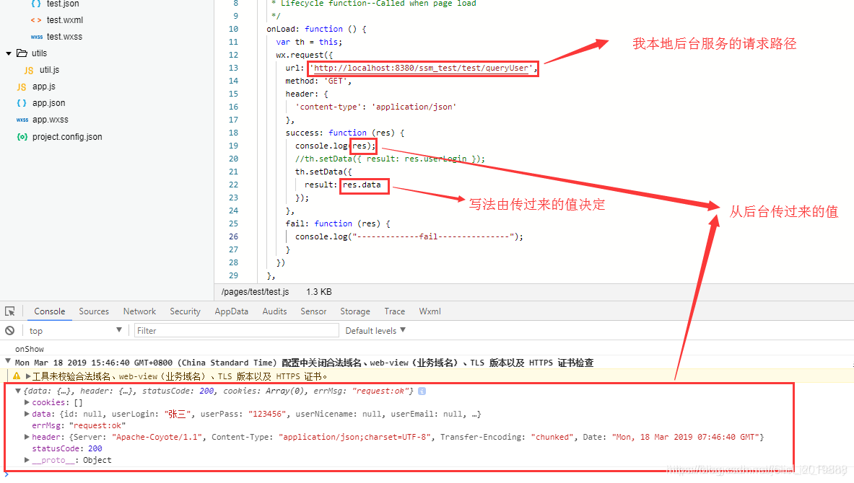Switch to the Audits tab
Image resolution: width=854 pixels, height=483 pixels.
pyautogui.click(x=274, y=311)
